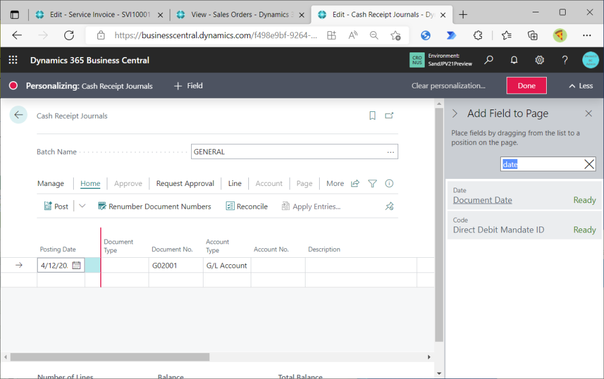Open this page in a new window
The width and height of the screenshot is (604, 379).
(389, 115)
